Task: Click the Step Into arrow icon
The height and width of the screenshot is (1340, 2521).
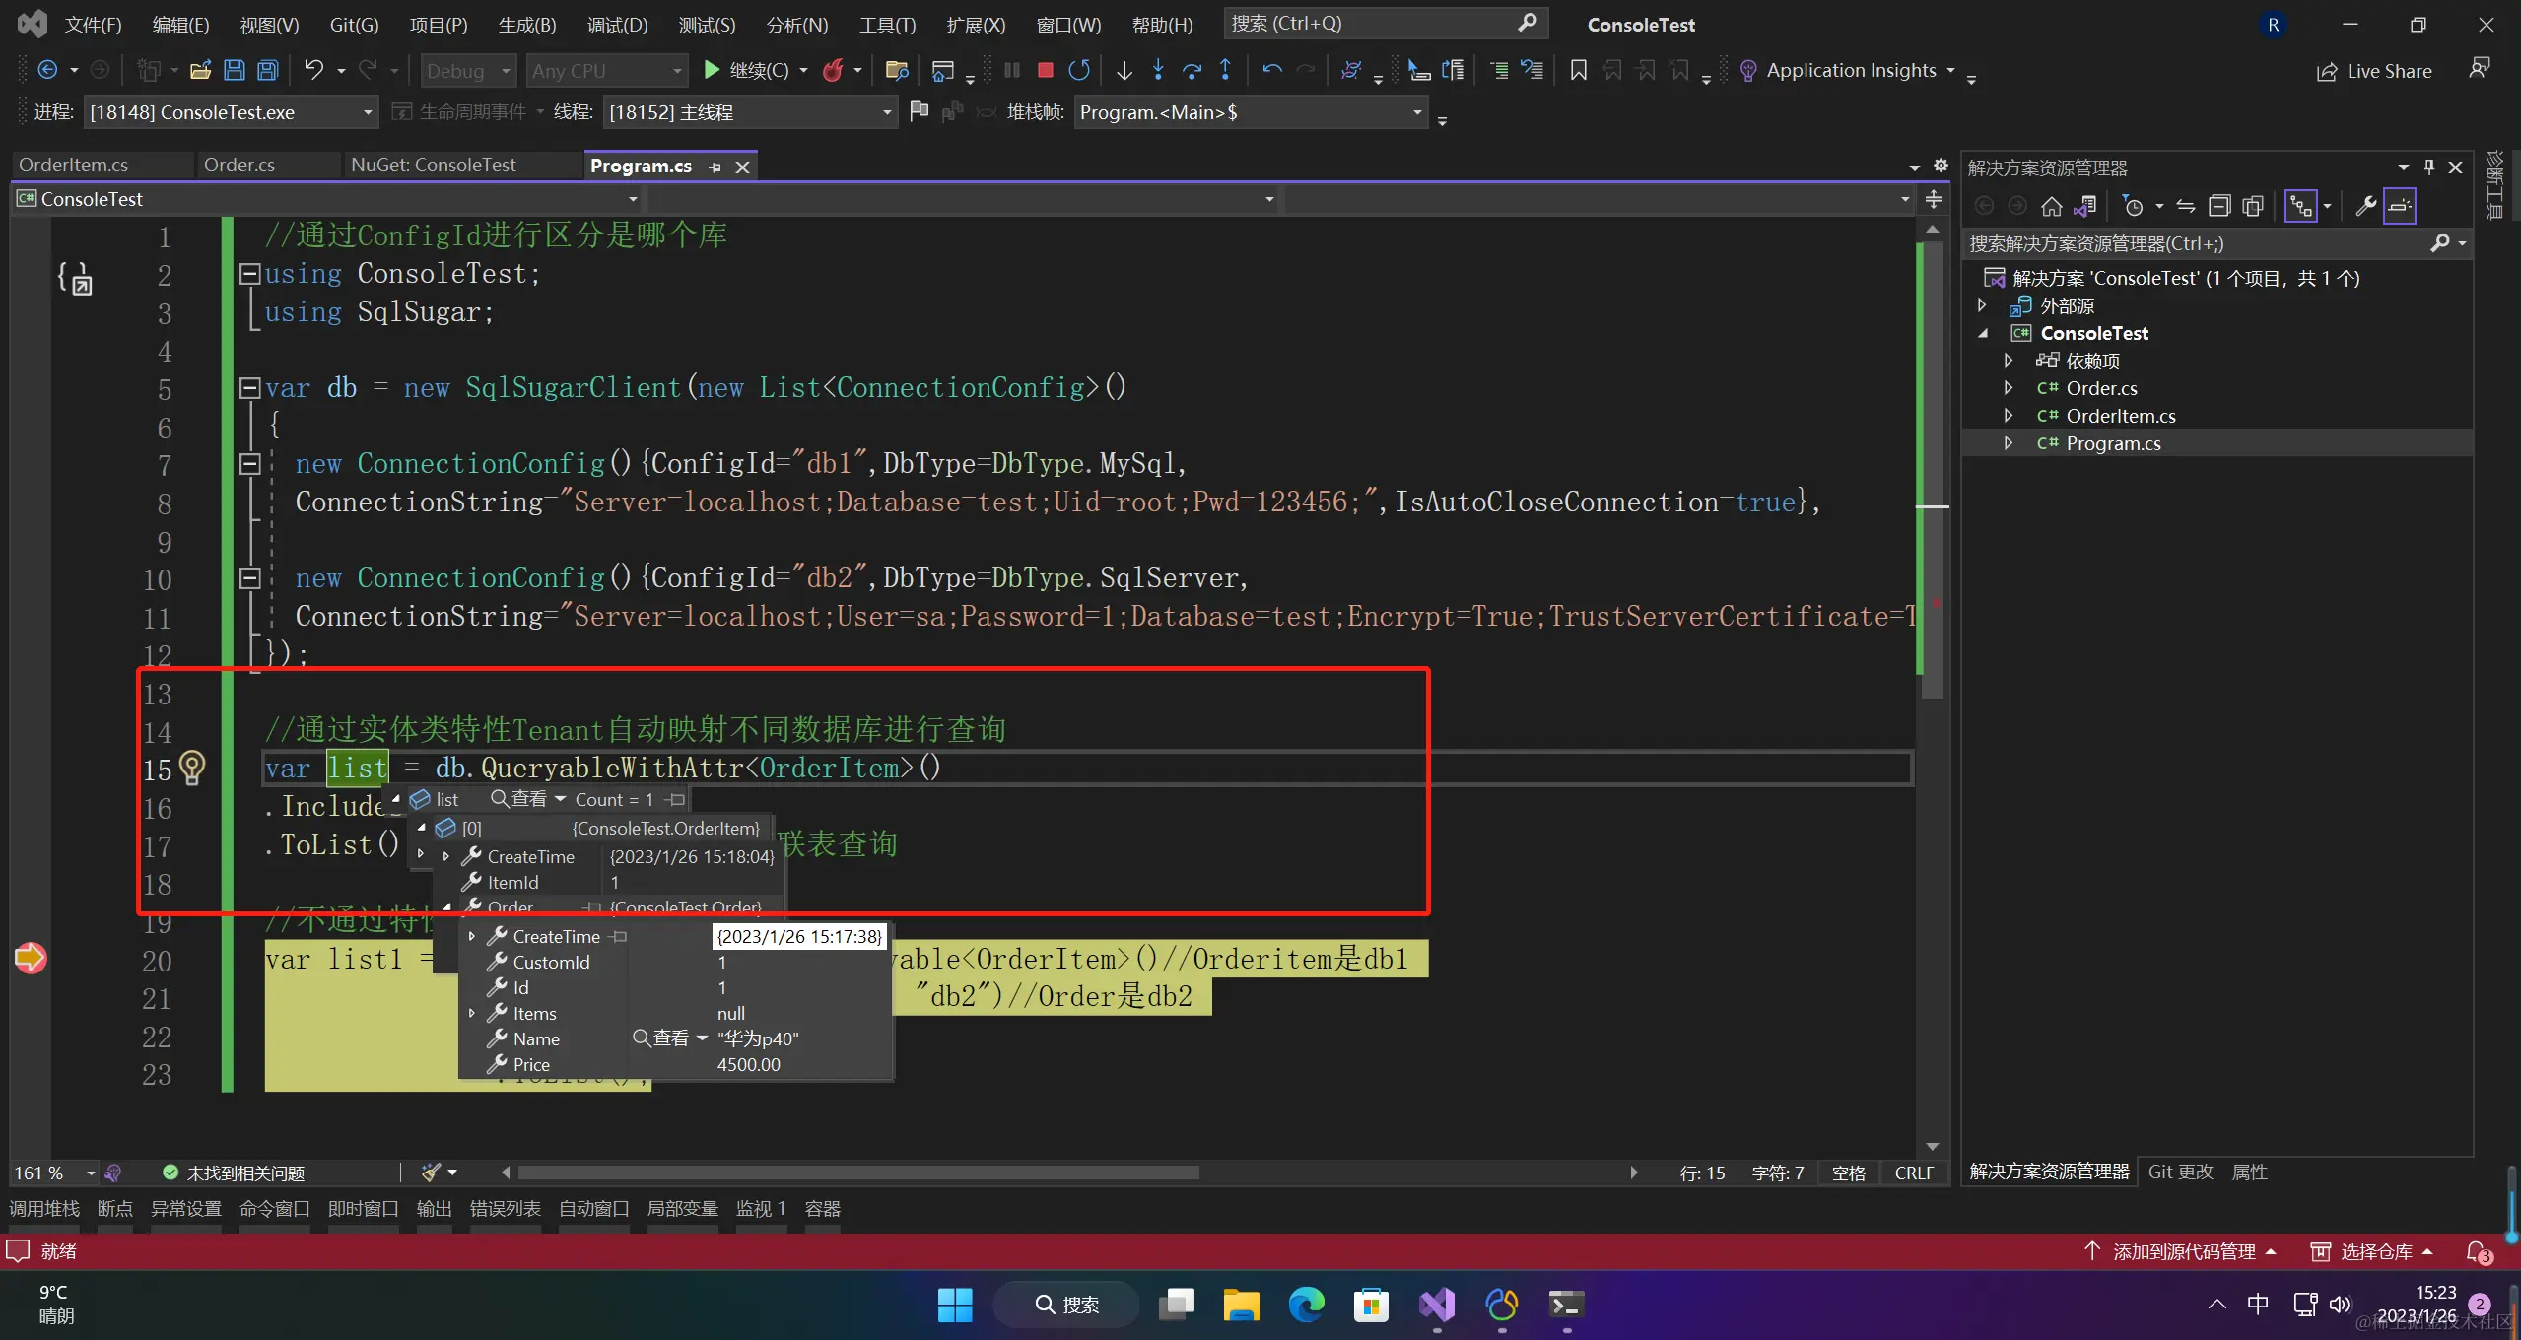Action: click(1158, 70)
